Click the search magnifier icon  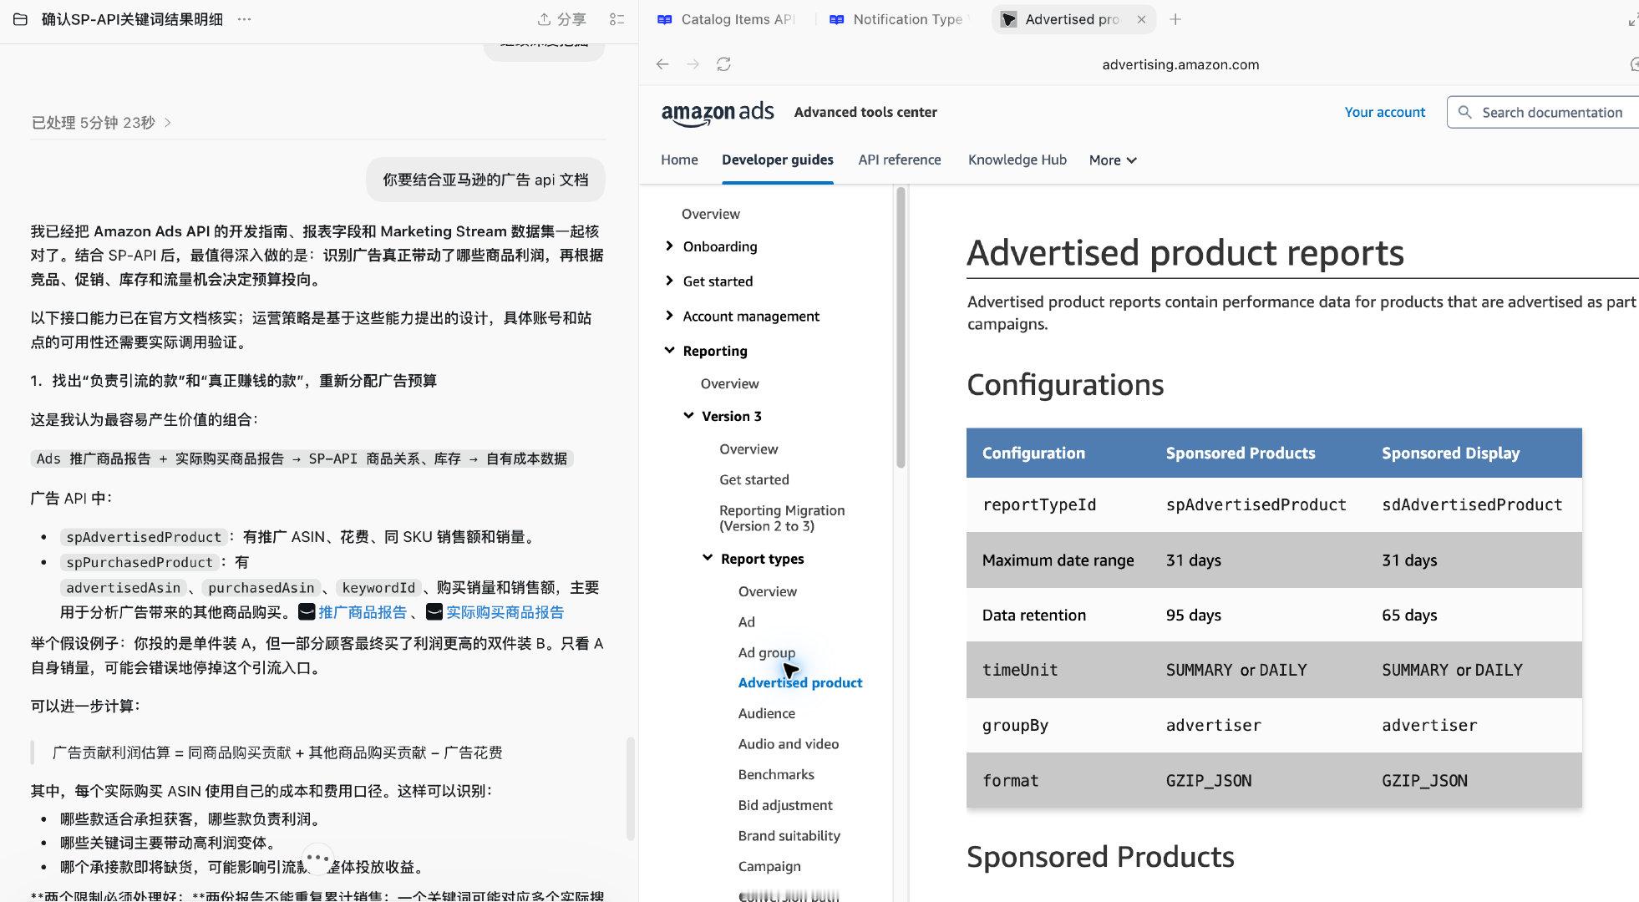1464,112
